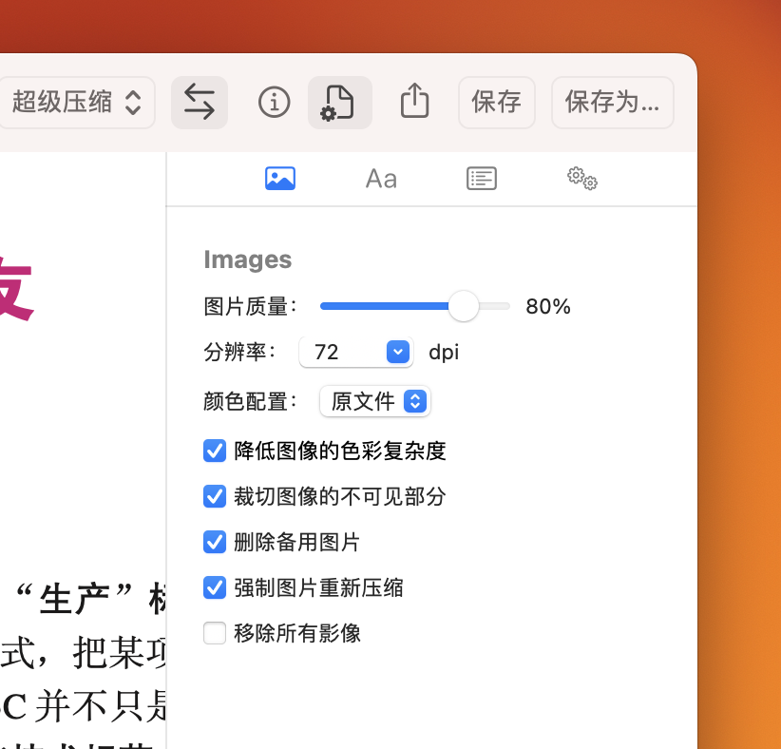Toggle the document settings gear icon
The width and height of the screenshot is (781, 749).
tap(340, 103)
